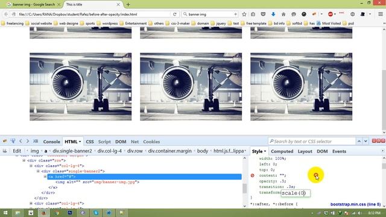Expand the bottom collapsed div col-lg-4 node

coord(31,203)
